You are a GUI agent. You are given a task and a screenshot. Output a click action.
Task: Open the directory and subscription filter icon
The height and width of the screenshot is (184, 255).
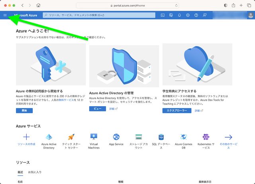tap(171, 15)
